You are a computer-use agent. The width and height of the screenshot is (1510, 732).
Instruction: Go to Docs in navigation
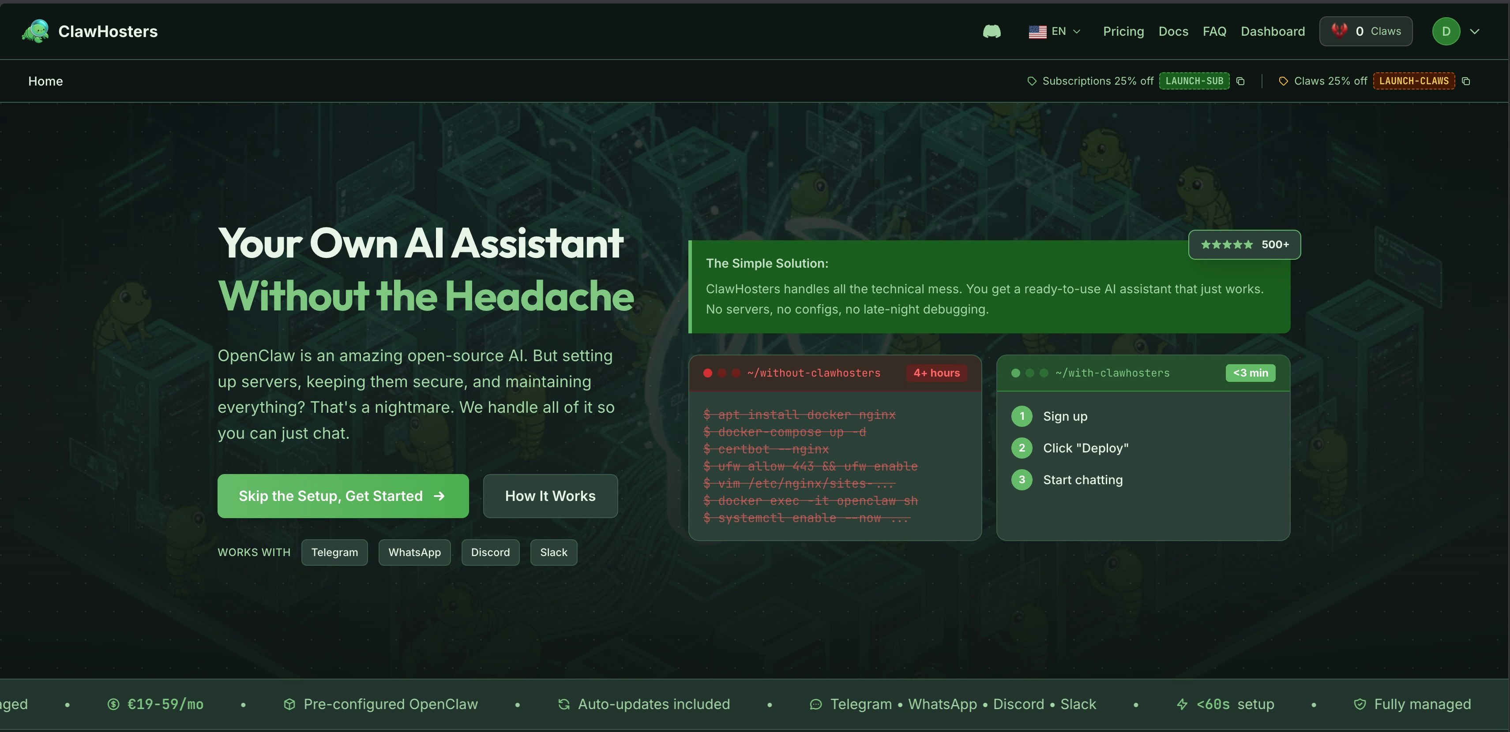pyautogui.click(x=1173, y=32)
